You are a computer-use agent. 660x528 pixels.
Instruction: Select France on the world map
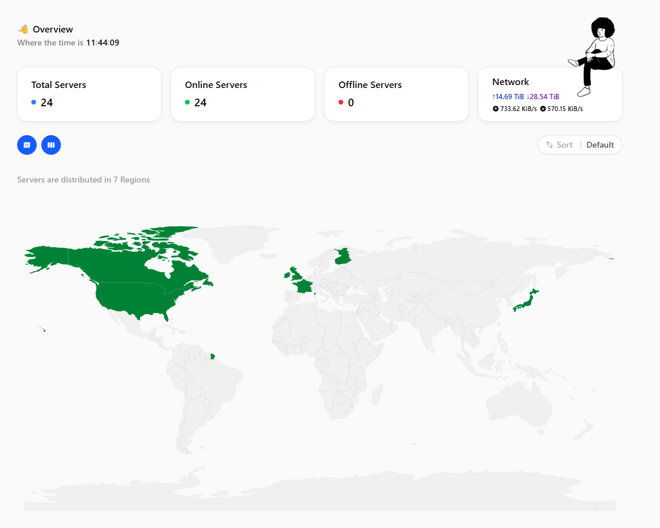coord(304,286)
